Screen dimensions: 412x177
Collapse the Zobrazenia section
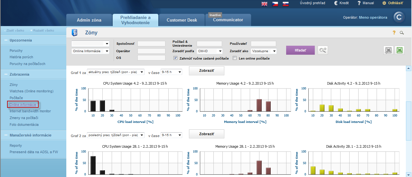[x=6, y=74]
